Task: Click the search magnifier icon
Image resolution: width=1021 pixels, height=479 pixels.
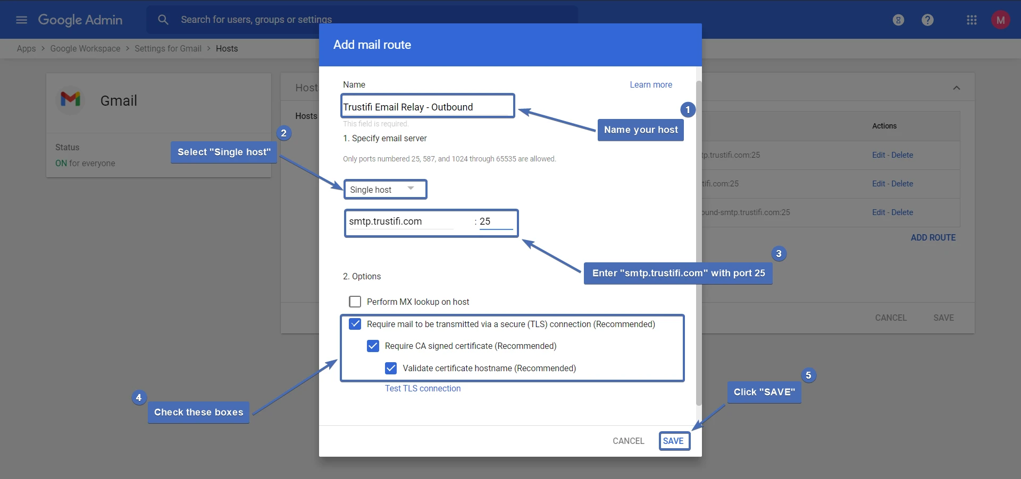Action: pos(163,20)
